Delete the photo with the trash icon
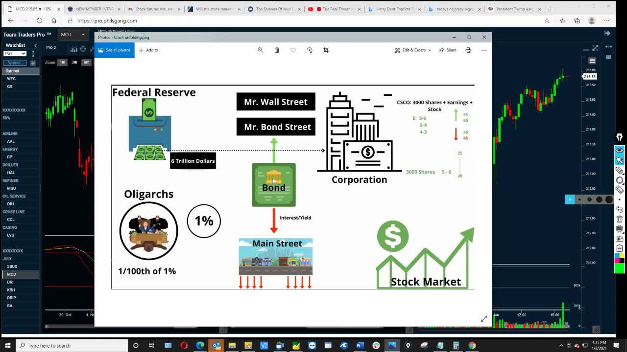The image size is (627, 352). 277,50
